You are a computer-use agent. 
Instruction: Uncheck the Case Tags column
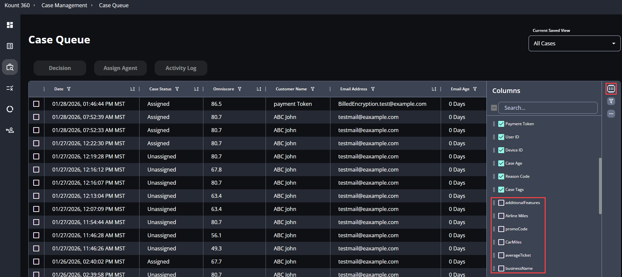click(x=501, y=190)
